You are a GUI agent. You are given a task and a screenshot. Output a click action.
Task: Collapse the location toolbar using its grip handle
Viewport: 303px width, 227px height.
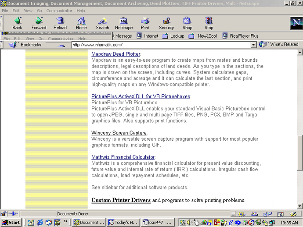(x=1, y=45)
